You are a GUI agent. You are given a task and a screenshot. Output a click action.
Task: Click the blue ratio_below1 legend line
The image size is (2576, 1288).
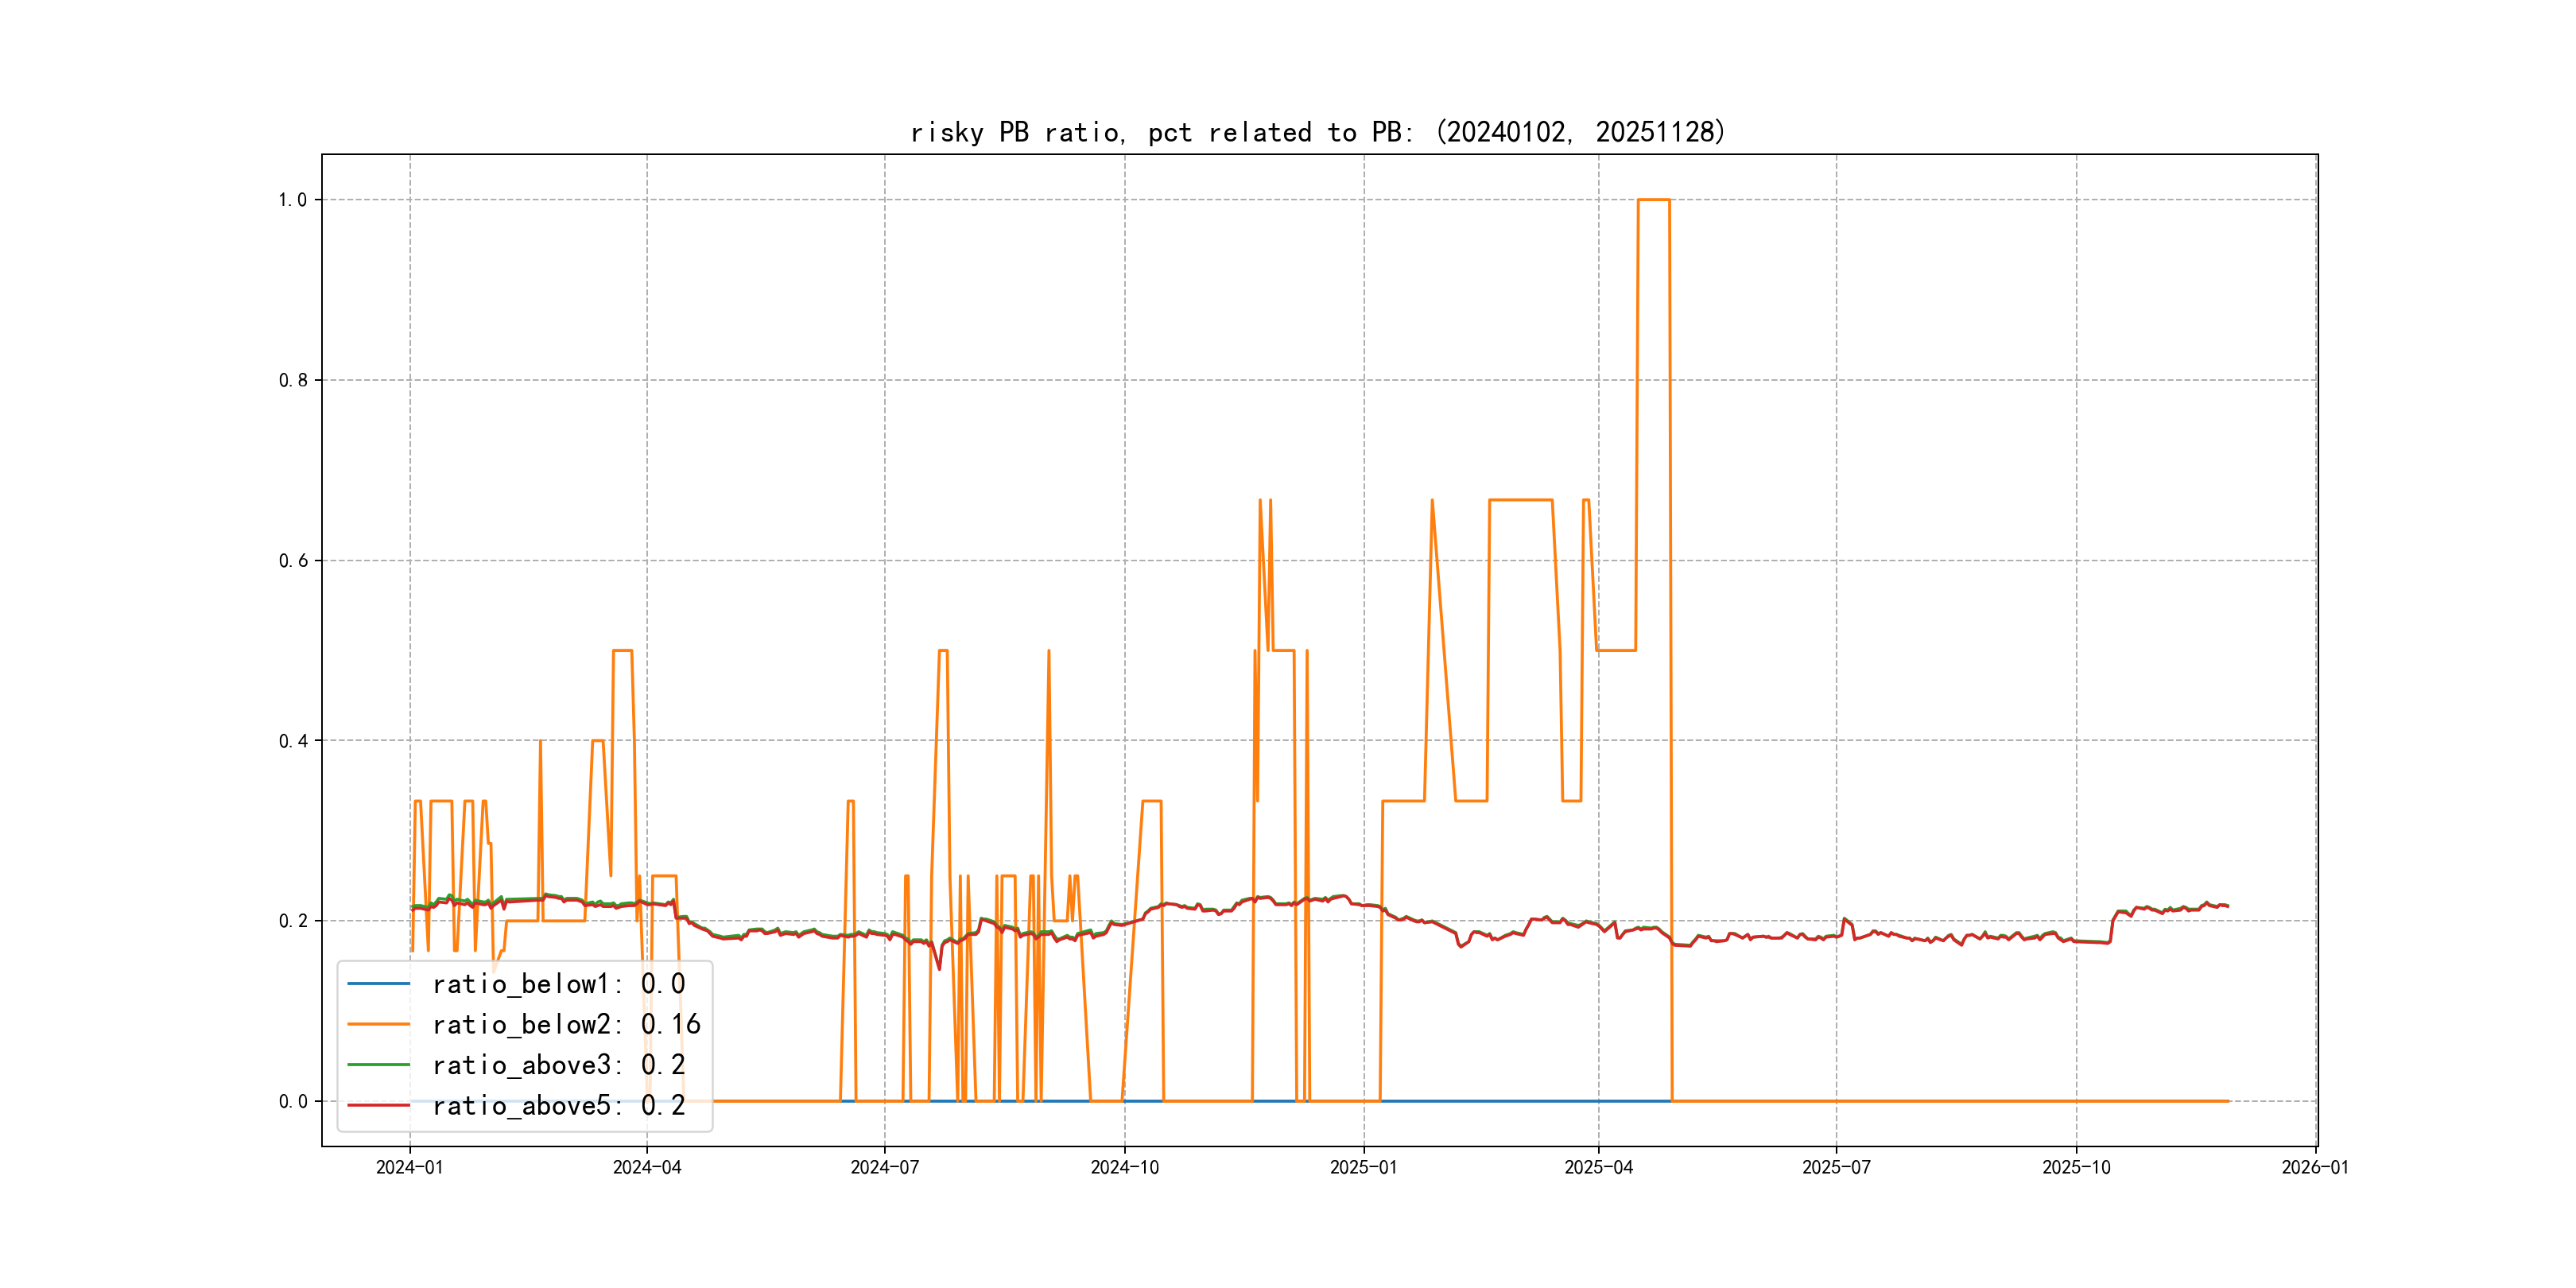click(x=378, y=984)
